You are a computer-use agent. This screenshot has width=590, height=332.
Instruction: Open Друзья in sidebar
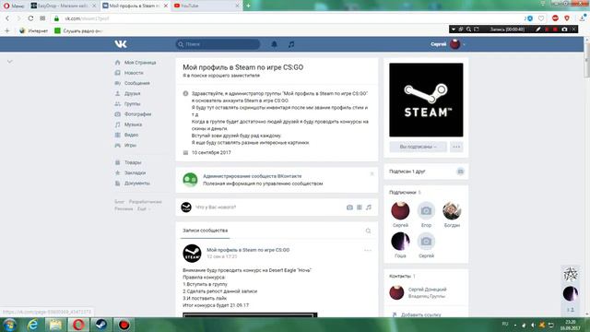click(x=127, y=93)
